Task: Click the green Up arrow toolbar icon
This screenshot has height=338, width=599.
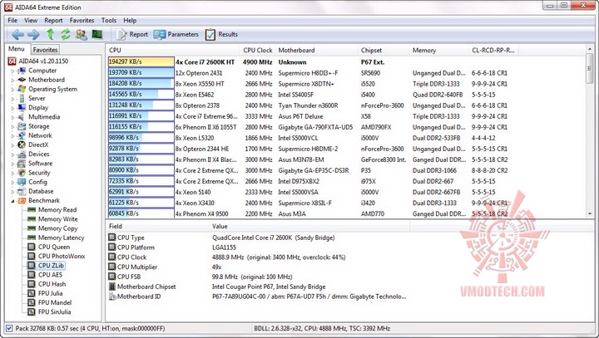Action: pos(50,34)
